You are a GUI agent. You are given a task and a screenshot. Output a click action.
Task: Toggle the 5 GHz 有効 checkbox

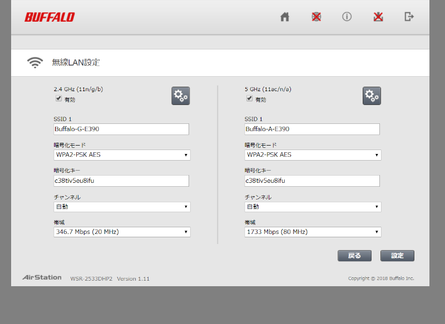(250, 98)
